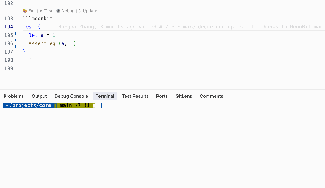Open the GitLens panel tab
The width and height of the screenshot is (325, 188).
tap(184, 96)
